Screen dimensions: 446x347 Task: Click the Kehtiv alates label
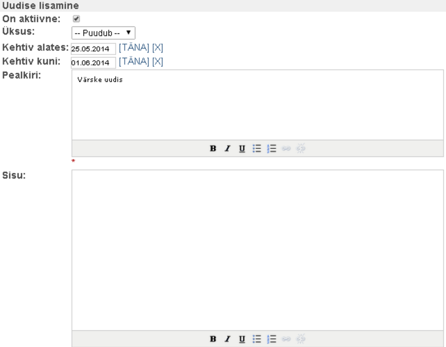(x=36, y=47)
